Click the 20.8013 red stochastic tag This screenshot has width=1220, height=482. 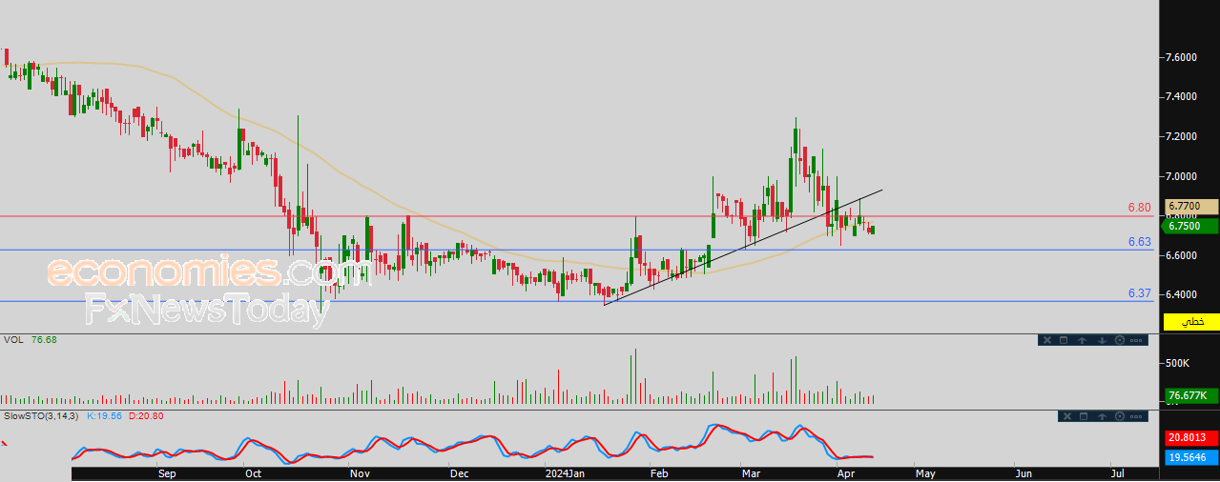[1191, 437]
